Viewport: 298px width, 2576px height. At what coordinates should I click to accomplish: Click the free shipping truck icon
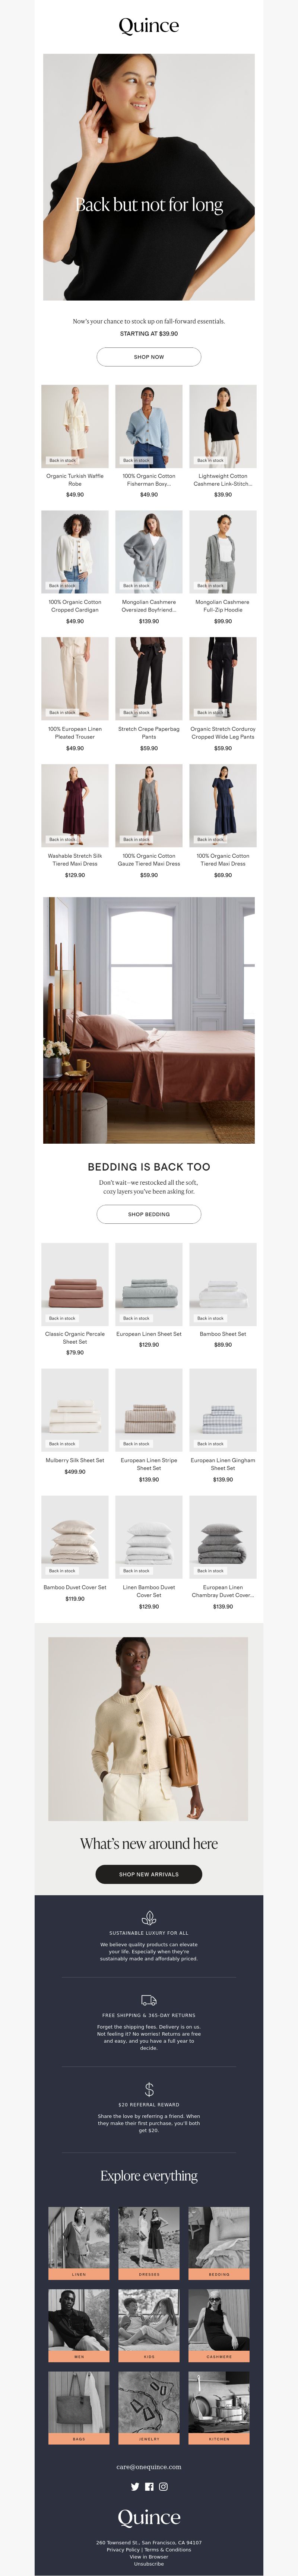pos(149,1999)
